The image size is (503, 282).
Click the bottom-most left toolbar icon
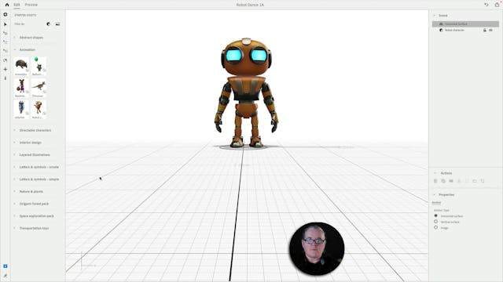click(x=6, y=276)
